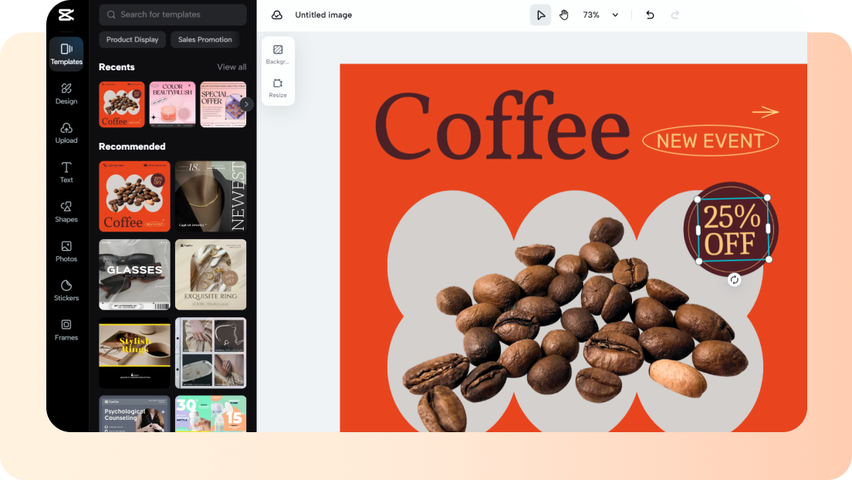The width and height of the screenshot is (852, 480).
Task: Choose the Psychological Counseling template
Action: pos(134,414)
